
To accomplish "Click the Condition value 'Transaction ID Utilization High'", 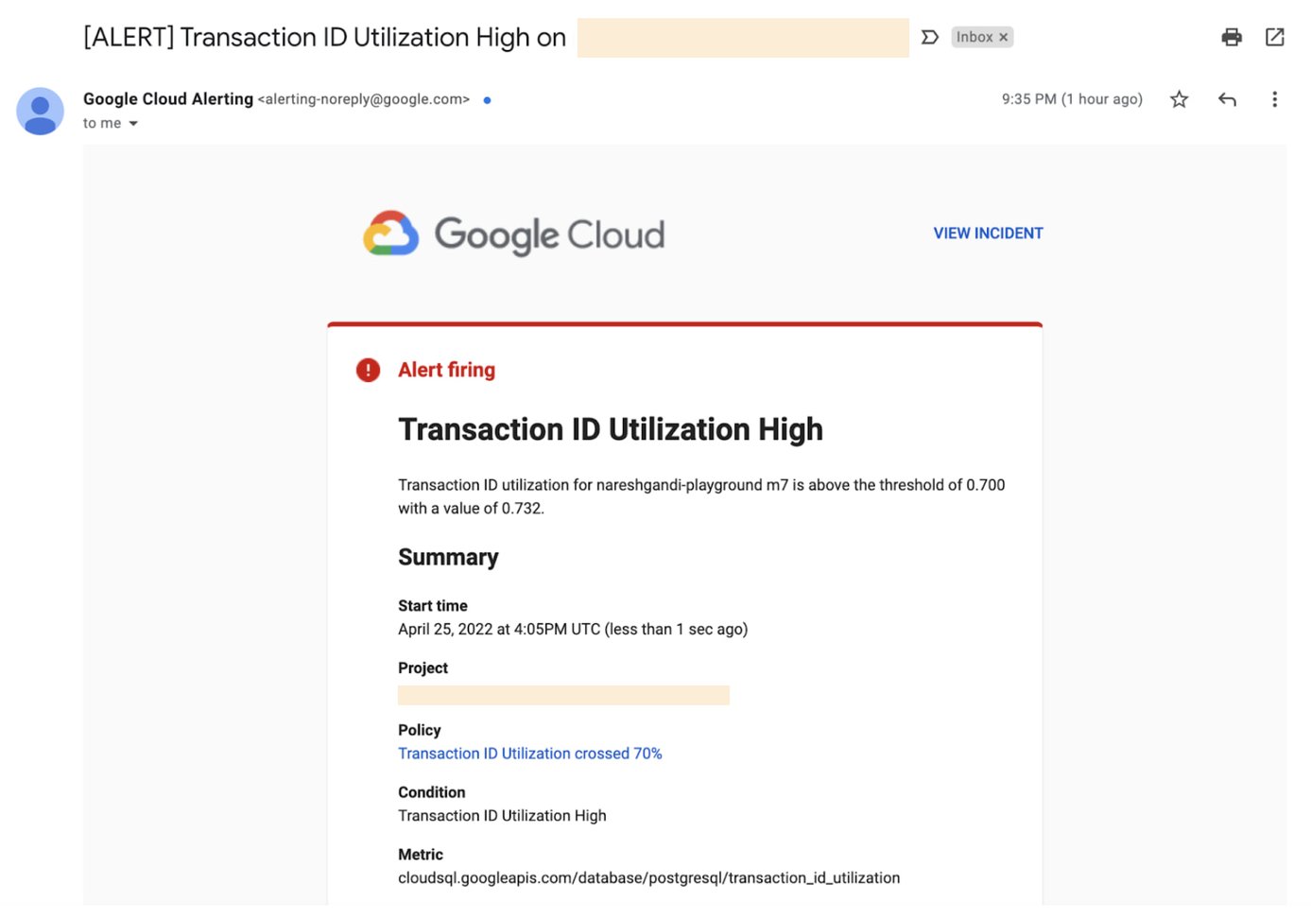I will point(502,816).
